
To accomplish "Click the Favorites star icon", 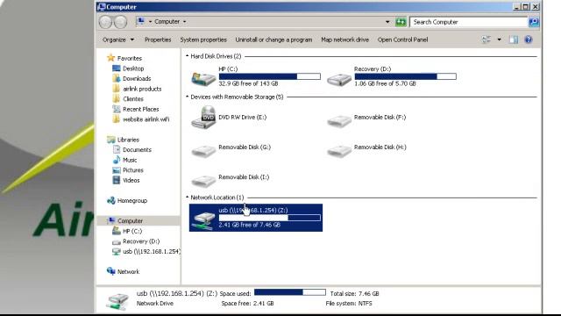I will click(111, 58).
